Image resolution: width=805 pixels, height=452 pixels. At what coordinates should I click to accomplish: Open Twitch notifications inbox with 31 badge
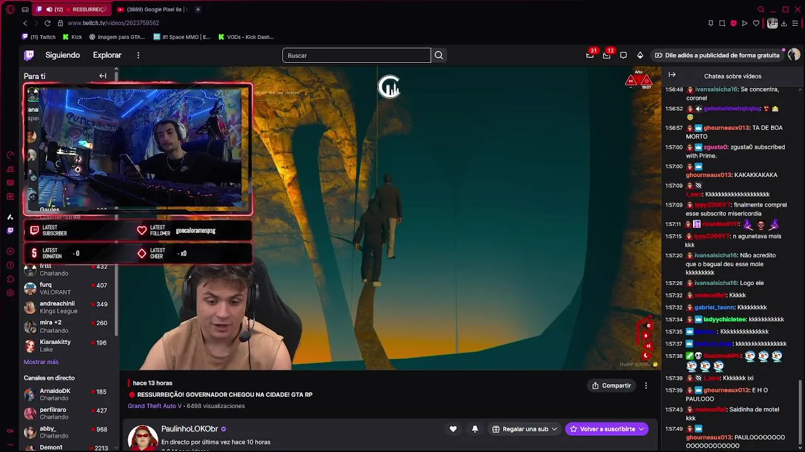pos(590,55)
